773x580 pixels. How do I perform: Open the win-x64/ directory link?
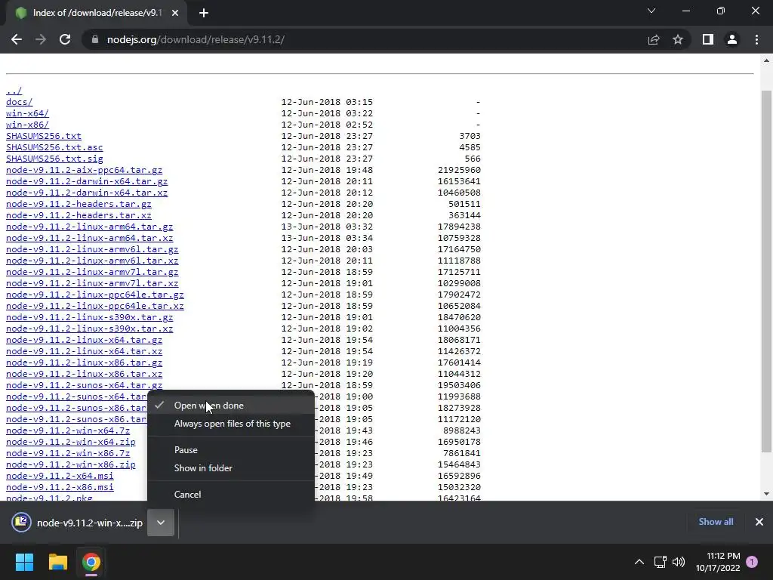click(x=28, y=113)
